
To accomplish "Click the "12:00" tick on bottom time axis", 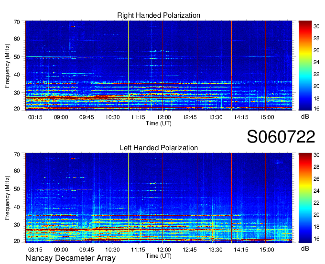I will pyautogui.click(x=164, y=250).
